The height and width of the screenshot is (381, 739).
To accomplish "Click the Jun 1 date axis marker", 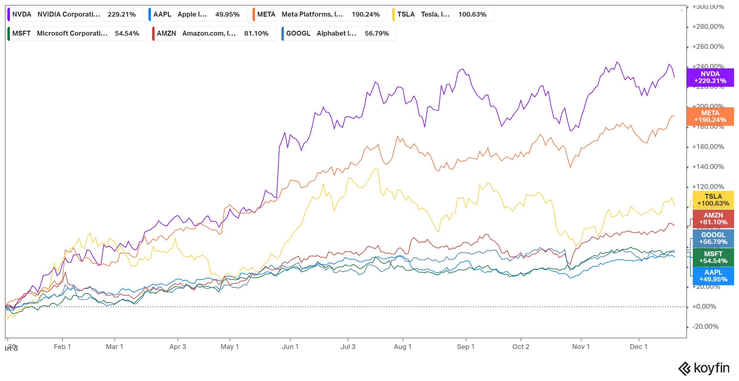I will (290, 347).
